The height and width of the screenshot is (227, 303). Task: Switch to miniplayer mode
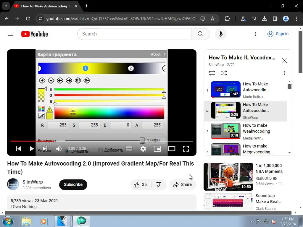157,149
